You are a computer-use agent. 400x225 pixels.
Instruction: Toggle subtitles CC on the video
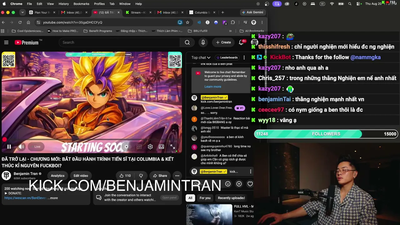tap(139, 147)
